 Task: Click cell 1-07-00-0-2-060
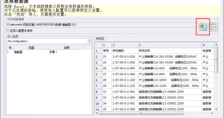[125, 98]
